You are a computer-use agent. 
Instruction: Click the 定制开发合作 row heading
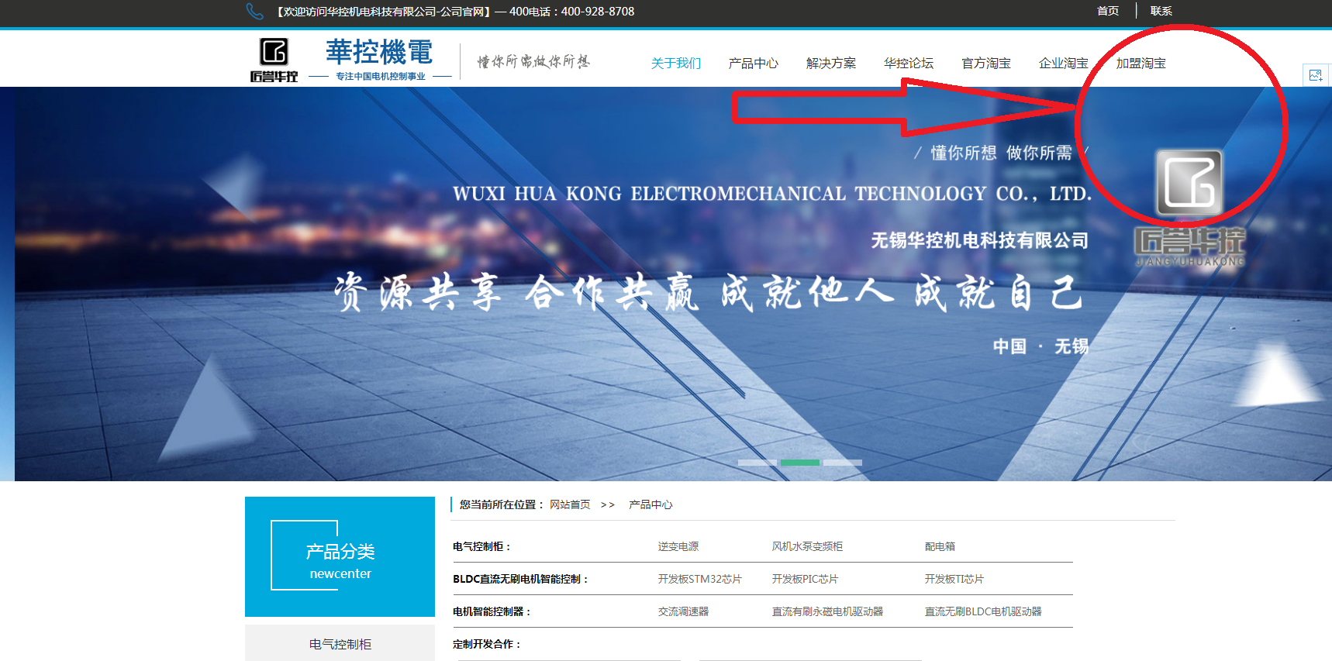487,644
